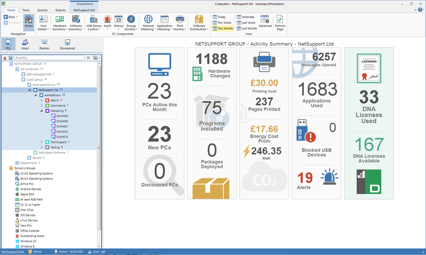Expand the Testing group in the tree
This screenshot has height=255, width=426.
(42, 147)
